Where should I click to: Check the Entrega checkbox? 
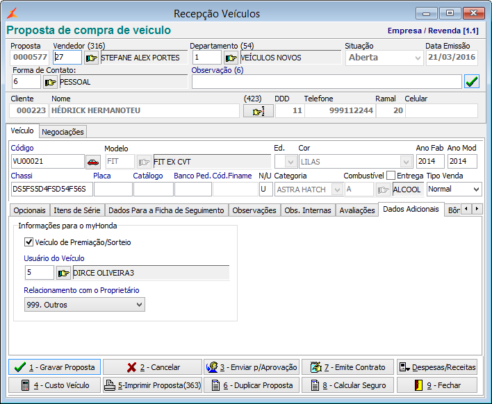click(x=391, y=175)
